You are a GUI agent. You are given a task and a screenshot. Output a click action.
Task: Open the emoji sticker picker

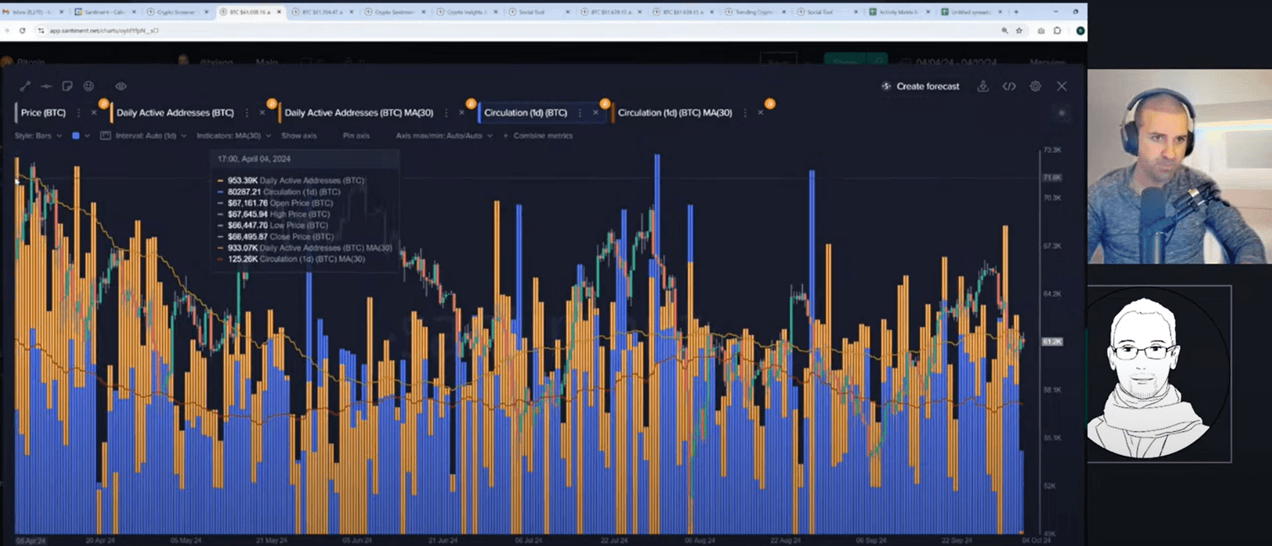[x=89, y=86]
